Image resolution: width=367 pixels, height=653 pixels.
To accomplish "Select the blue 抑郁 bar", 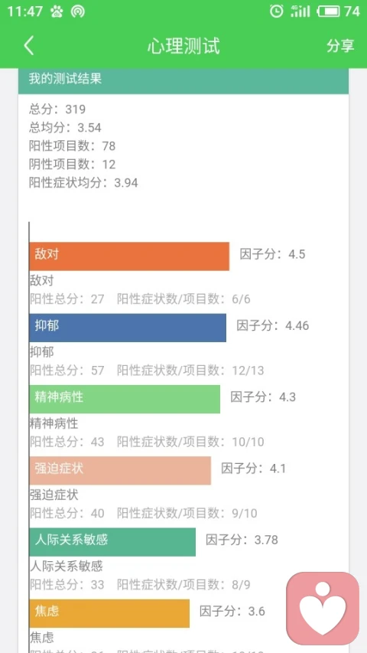I will [x=128, y=328].
